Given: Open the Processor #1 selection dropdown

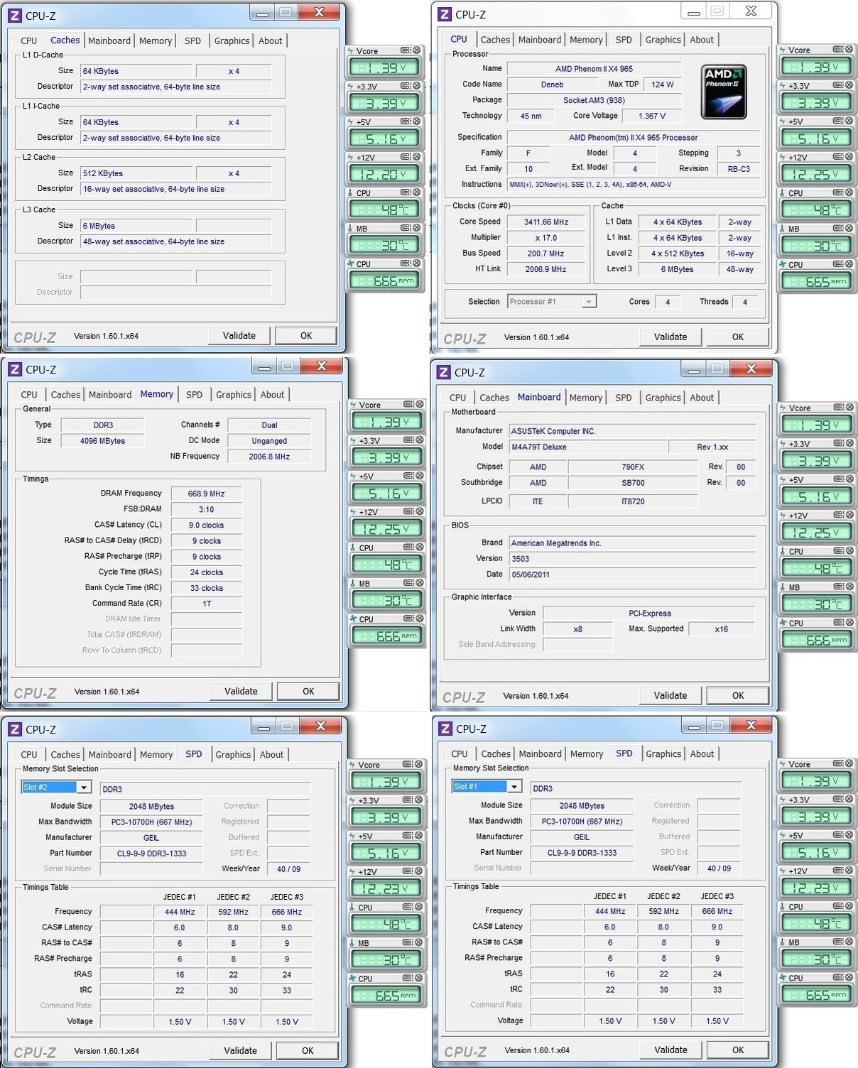Looking at the screenshot, I should (588, 302).
